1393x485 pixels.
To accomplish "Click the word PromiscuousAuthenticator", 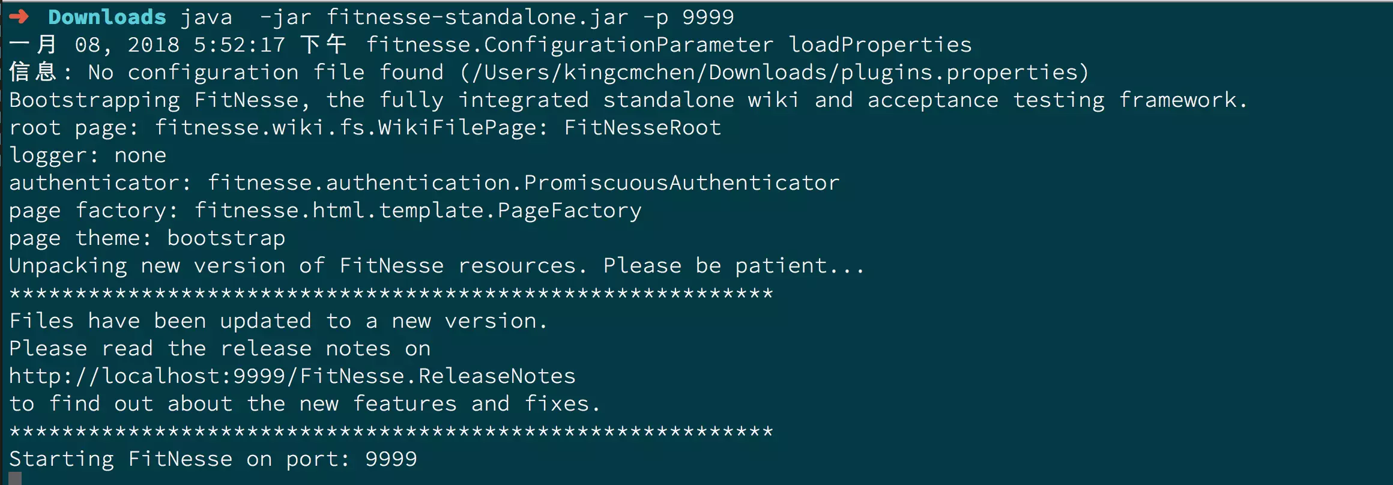I will click(681, 182).
